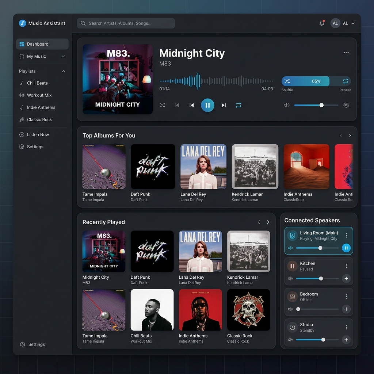This screenshot has width=374, height=374.
Task: Open the Indie Anthems playlist in sidebar
Action: coord(41,107)
